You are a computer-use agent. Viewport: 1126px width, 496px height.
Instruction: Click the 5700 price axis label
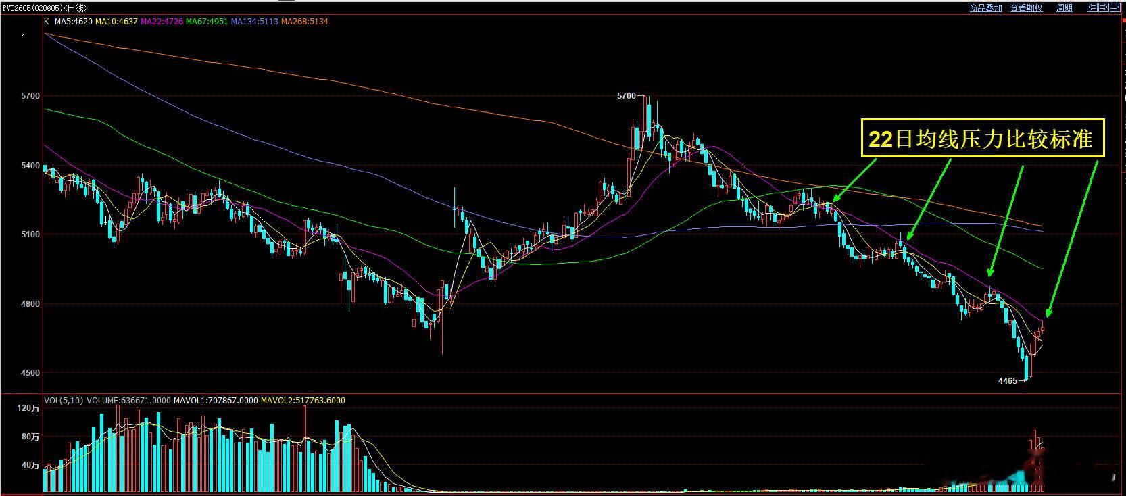tap(31, 97)
